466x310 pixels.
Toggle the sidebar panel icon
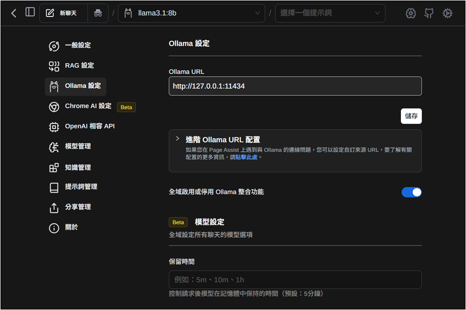[x=30, y=12]
